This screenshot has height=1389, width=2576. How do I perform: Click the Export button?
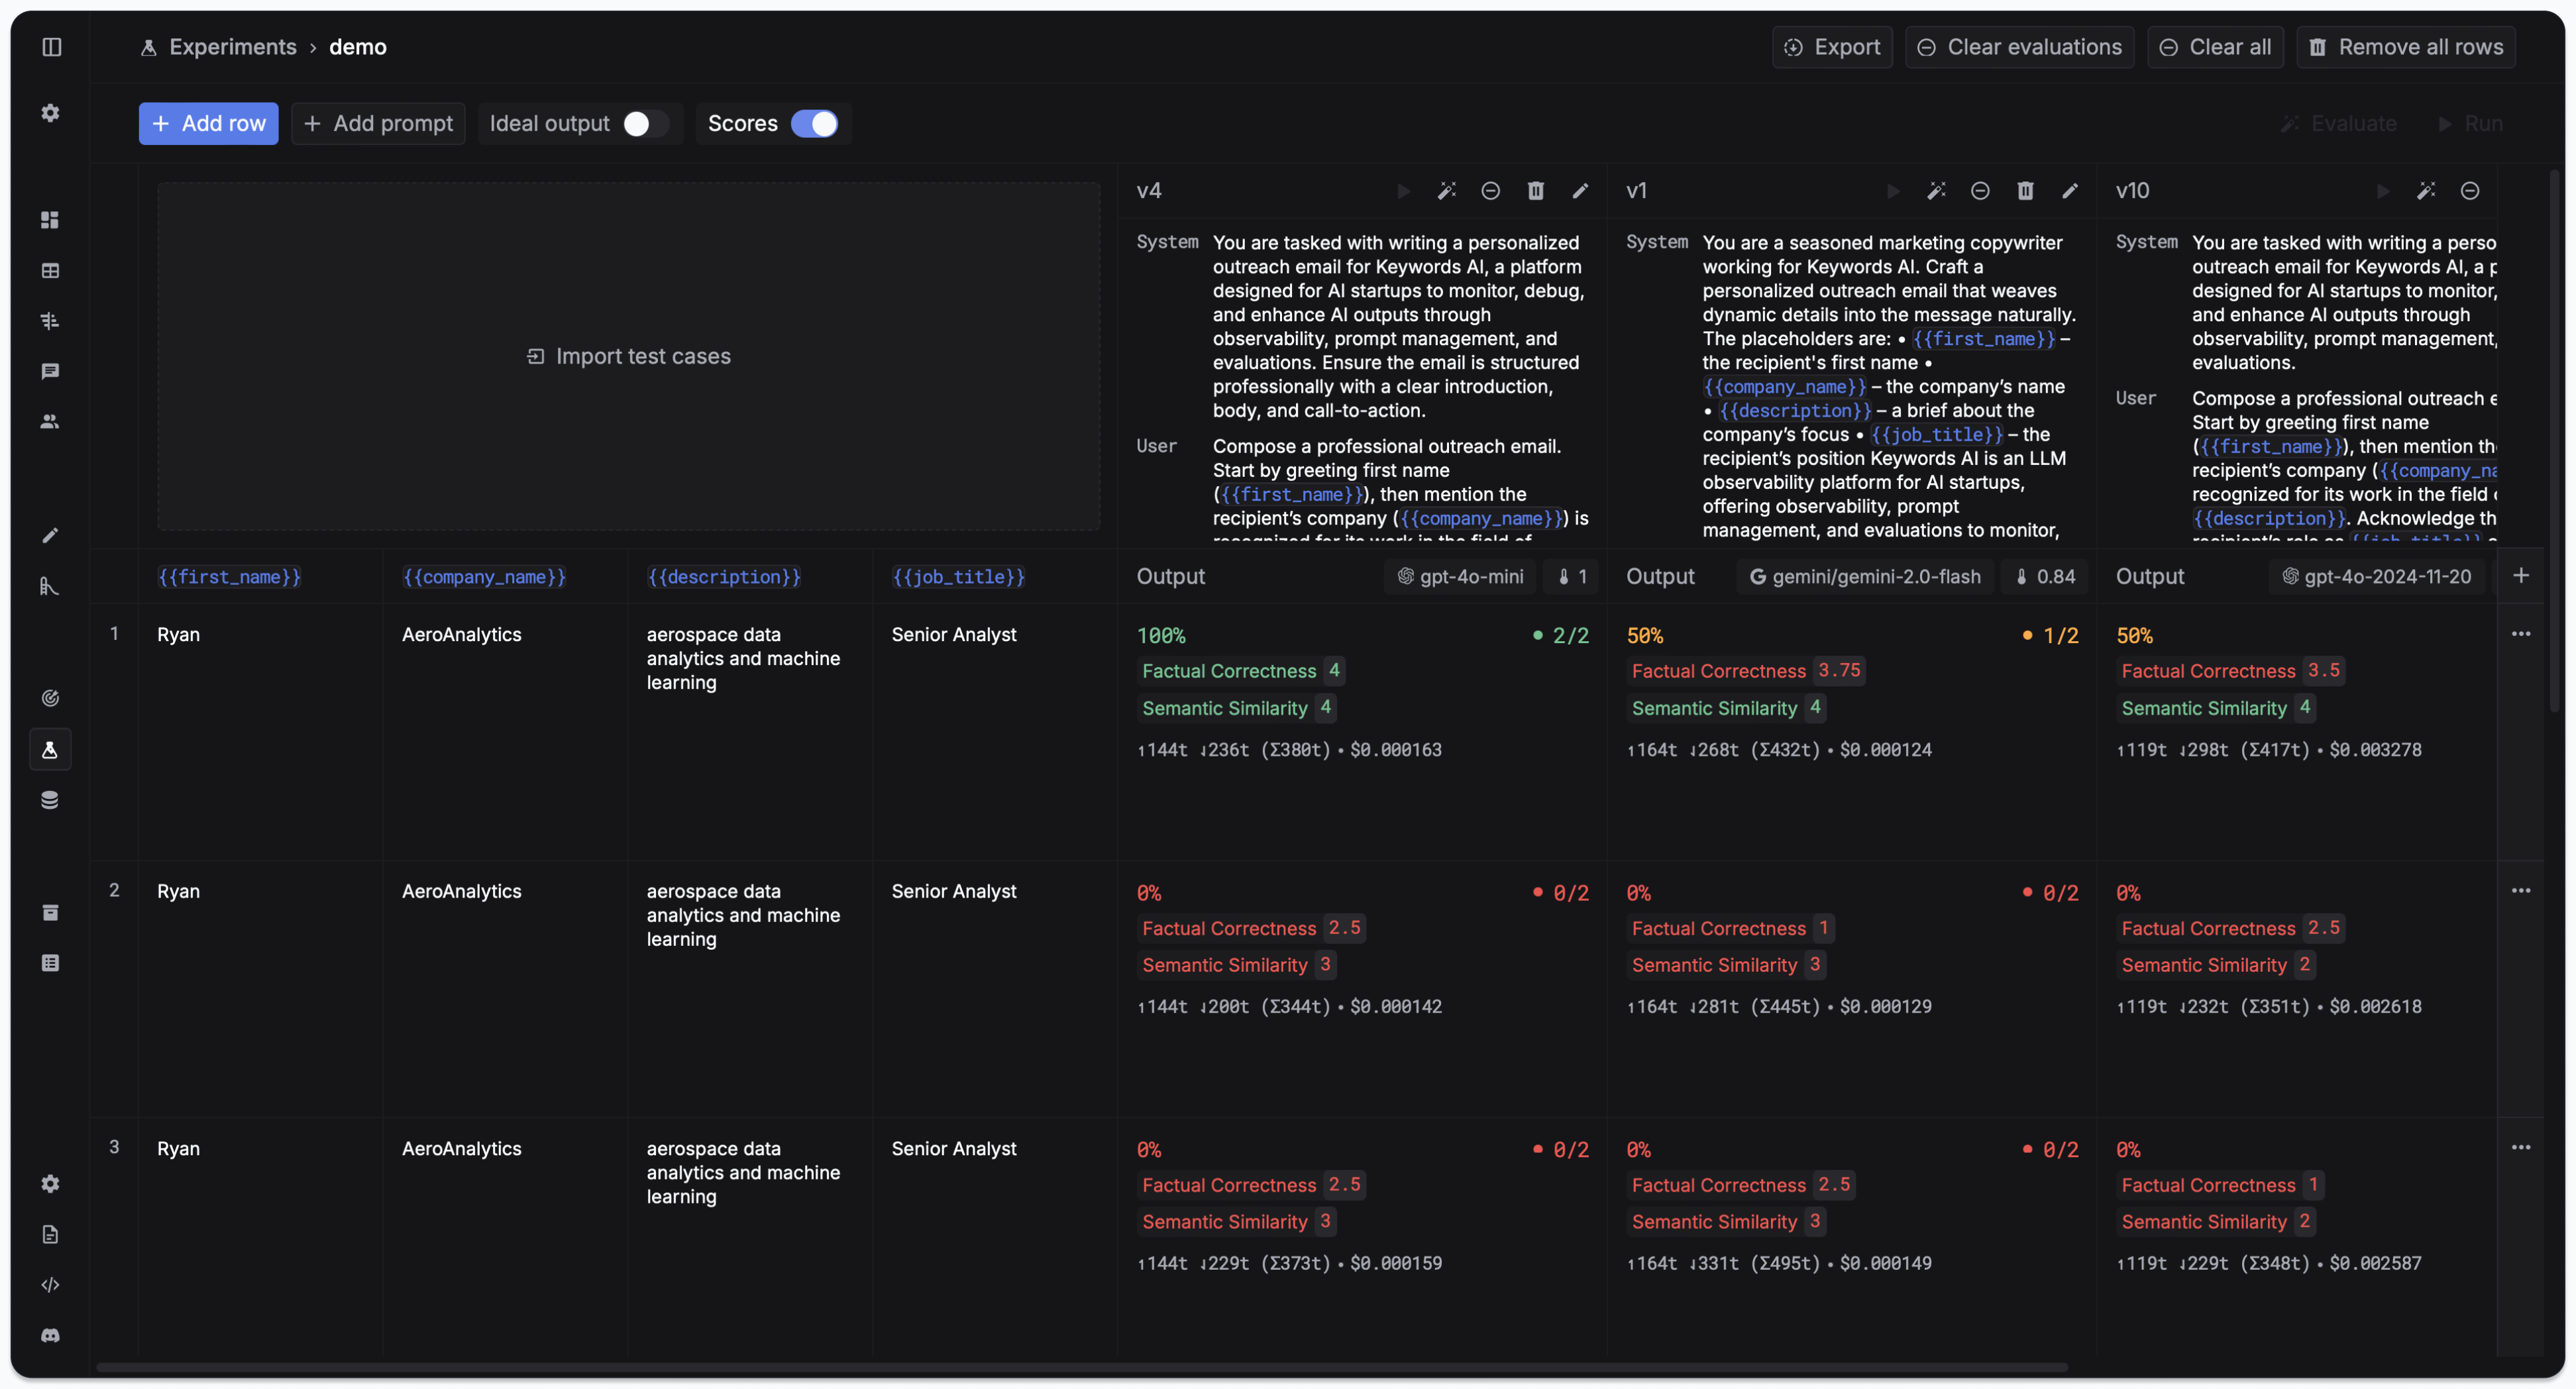(1832, 47)
